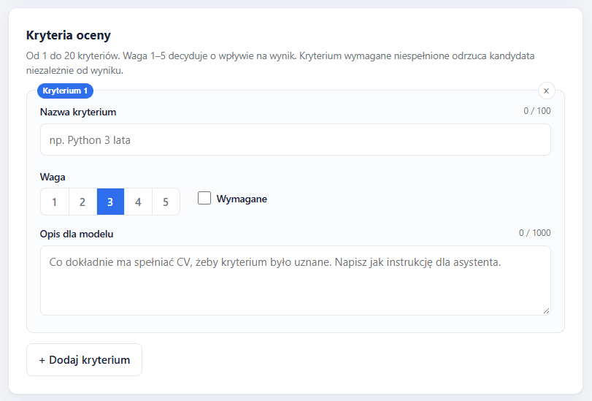Click the Kryteria oceny heading
The image size is (592, 401).
(x=69, y=35)
